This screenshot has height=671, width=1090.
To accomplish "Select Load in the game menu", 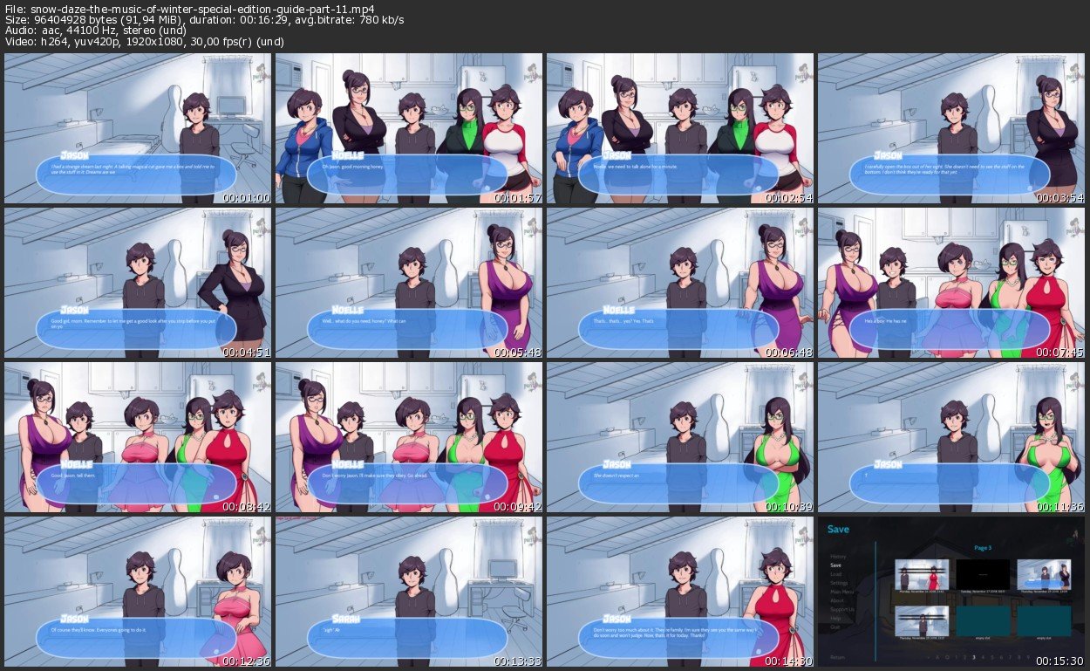I will (x=835, y=574).
